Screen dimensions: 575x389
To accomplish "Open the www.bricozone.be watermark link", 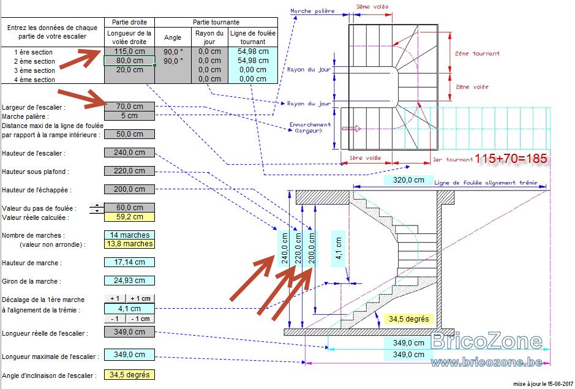I will [x=487, y=362].
